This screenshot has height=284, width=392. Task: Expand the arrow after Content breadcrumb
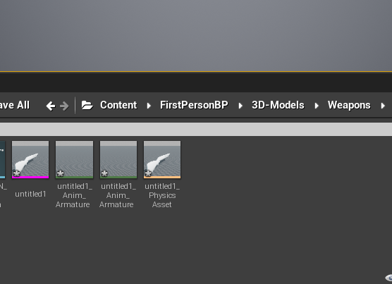pyautogui.click(x=149, y=106)
